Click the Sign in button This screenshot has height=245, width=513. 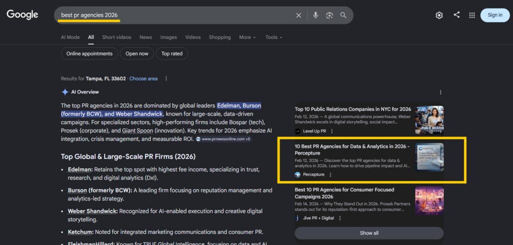[x=495, y=15]
